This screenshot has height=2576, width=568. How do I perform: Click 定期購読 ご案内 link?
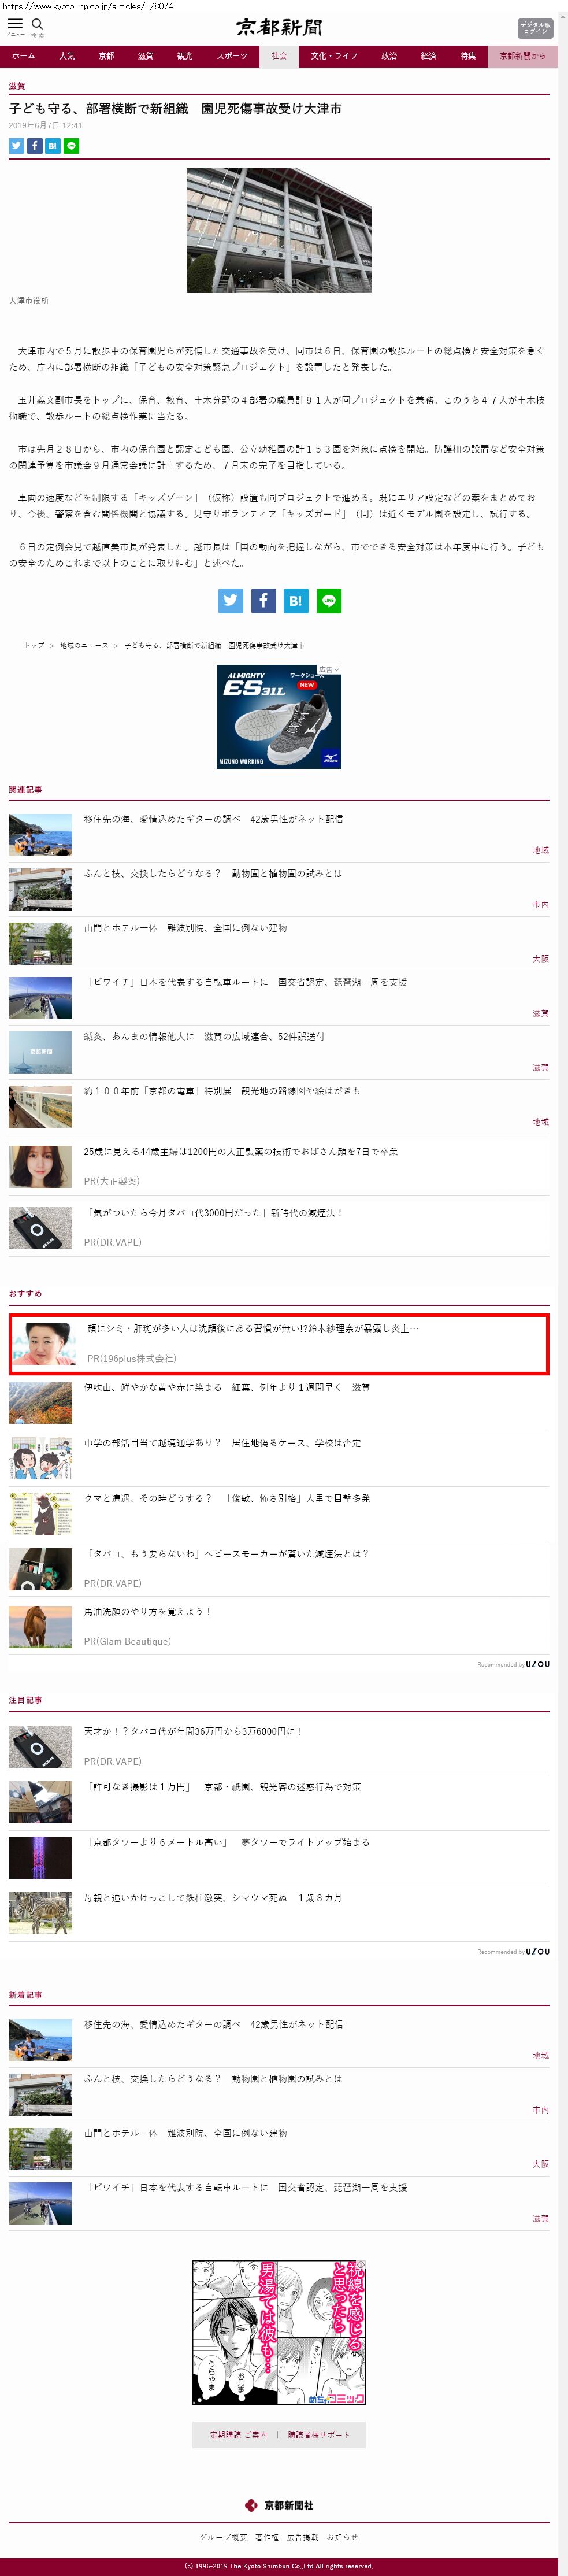click(238, 2435)
